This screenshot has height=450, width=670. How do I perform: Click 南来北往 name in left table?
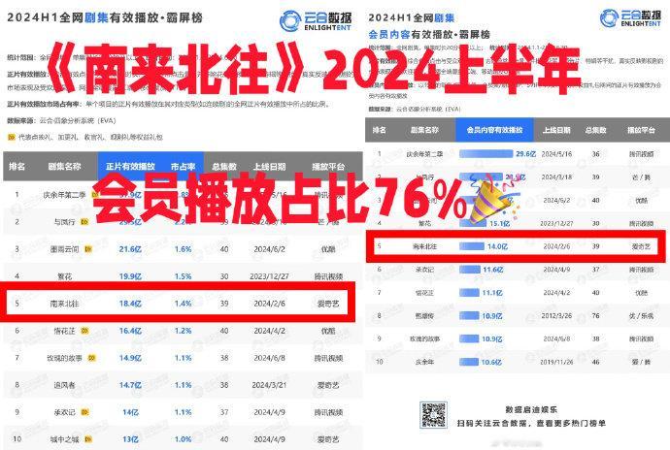click(64, 304)
